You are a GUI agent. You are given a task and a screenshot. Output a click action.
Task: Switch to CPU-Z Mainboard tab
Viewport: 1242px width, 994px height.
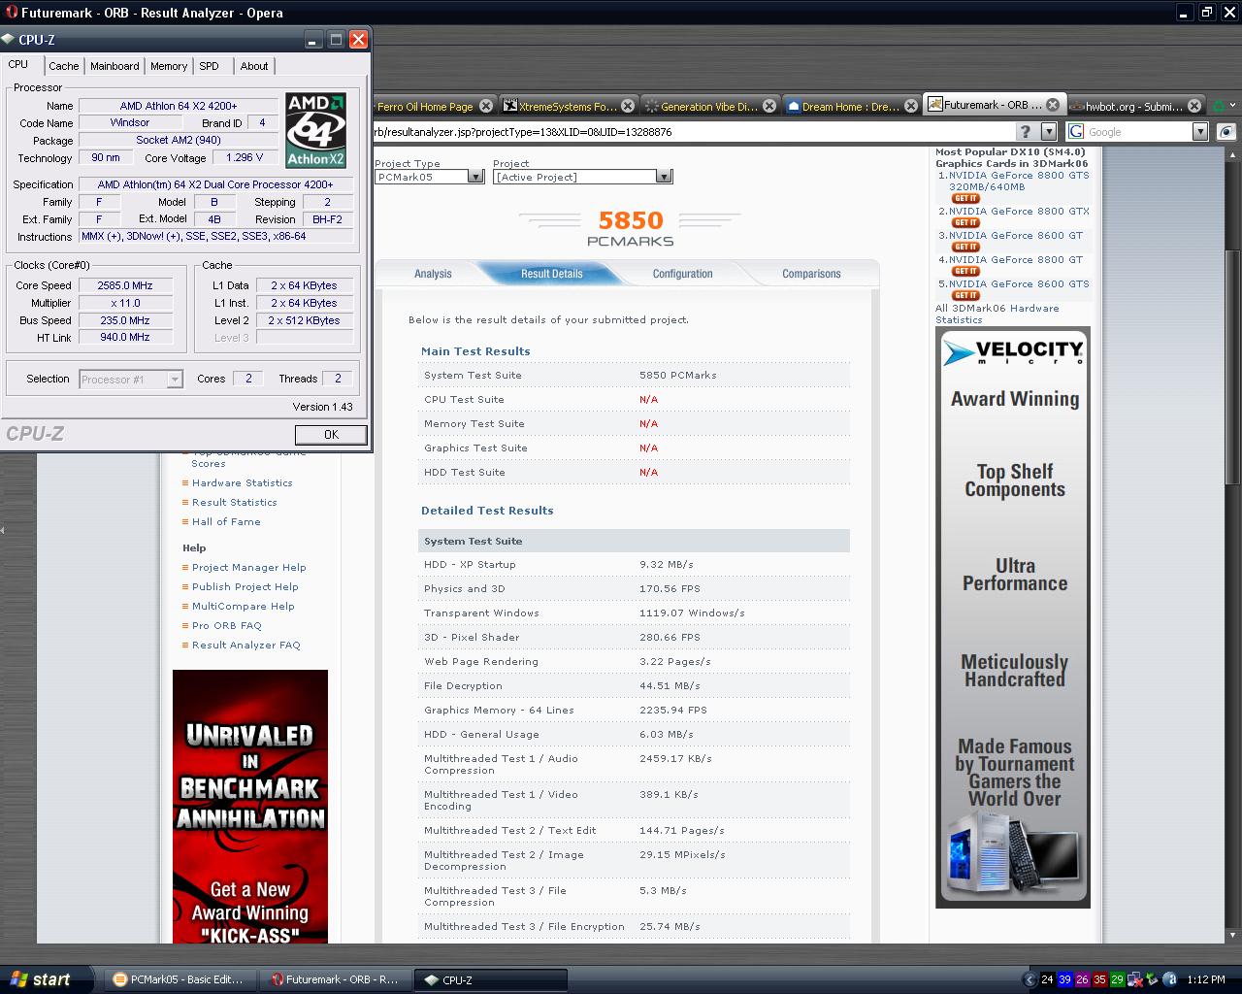point(114,66)
